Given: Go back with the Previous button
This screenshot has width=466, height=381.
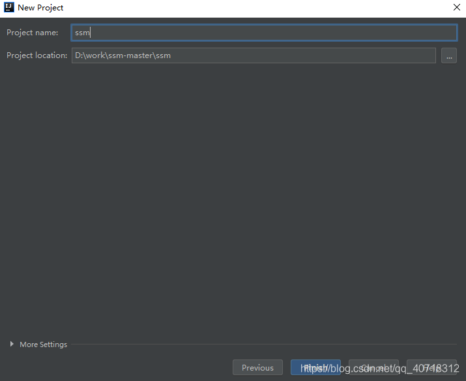Looking at the screenshot, I should click(257, 367).
